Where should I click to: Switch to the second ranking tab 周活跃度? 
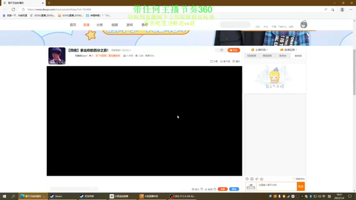(x=267, y=56)
